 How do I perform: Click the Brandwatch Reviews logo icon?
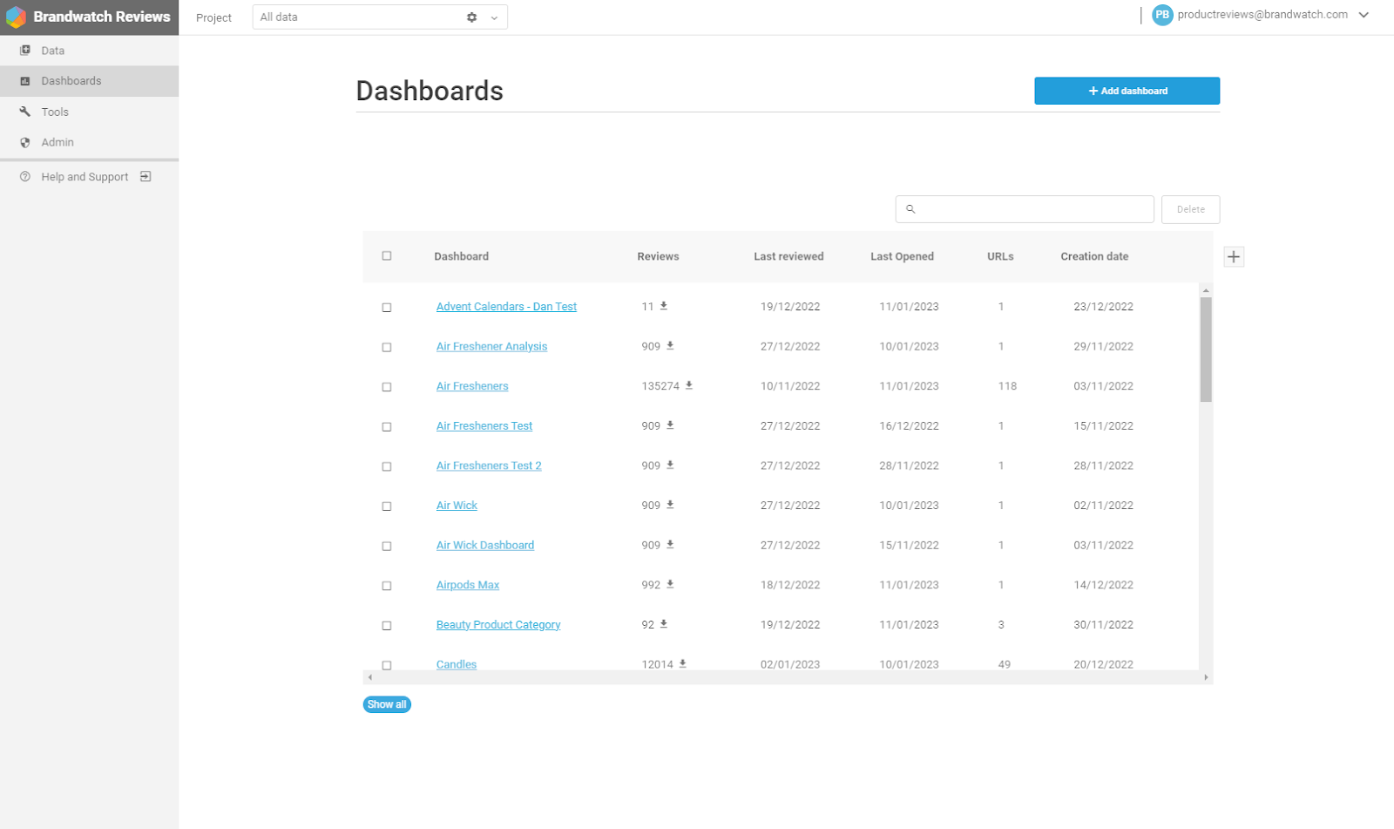16,17
